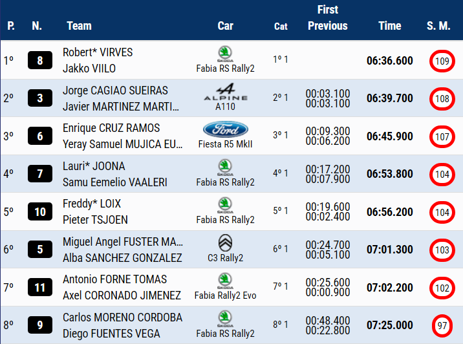The height and width of the screenshot is (344, 463).
Task: Click the Citroen C3 Rally2 logo
Action: coord(225,242)
